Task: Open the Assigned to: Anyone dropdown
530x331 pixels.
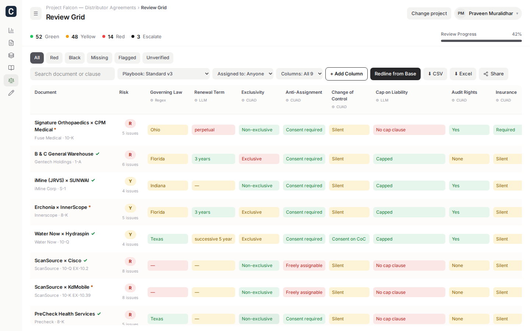Action: tap(243, 74)
